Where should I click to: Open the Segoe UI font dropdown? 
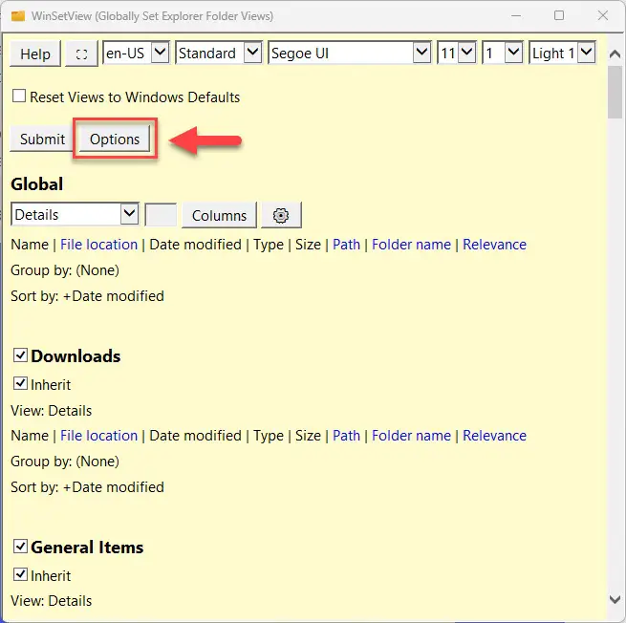350,53
